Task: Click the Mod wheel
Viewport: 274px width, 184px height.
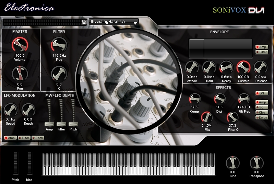Action: point(29,163)
